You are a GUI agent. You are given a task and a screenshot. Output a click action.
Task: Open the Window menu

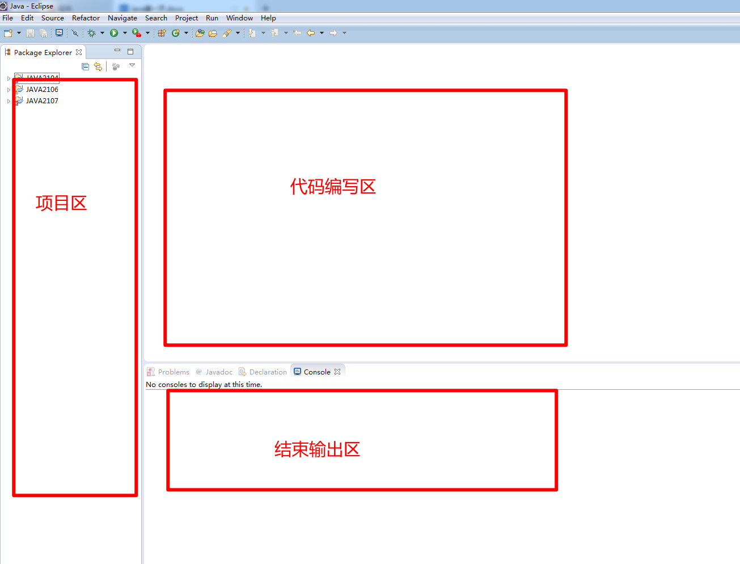pos(239,18)
